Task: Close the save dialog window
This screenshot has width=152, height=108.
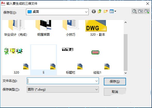Action: pos(148,4)
